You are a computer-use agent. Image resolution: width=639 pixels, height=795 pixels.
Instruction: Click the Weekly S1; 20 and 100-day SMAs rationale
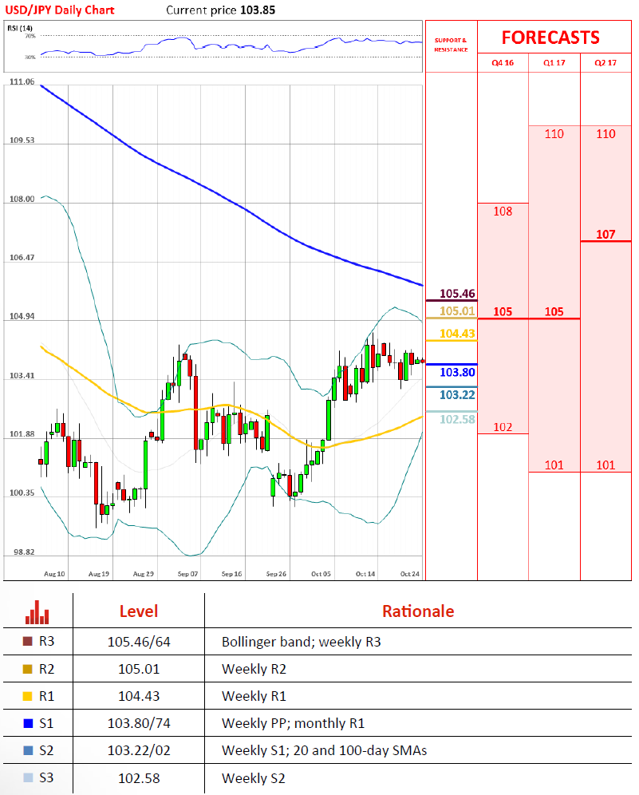(x=325, y=750)
